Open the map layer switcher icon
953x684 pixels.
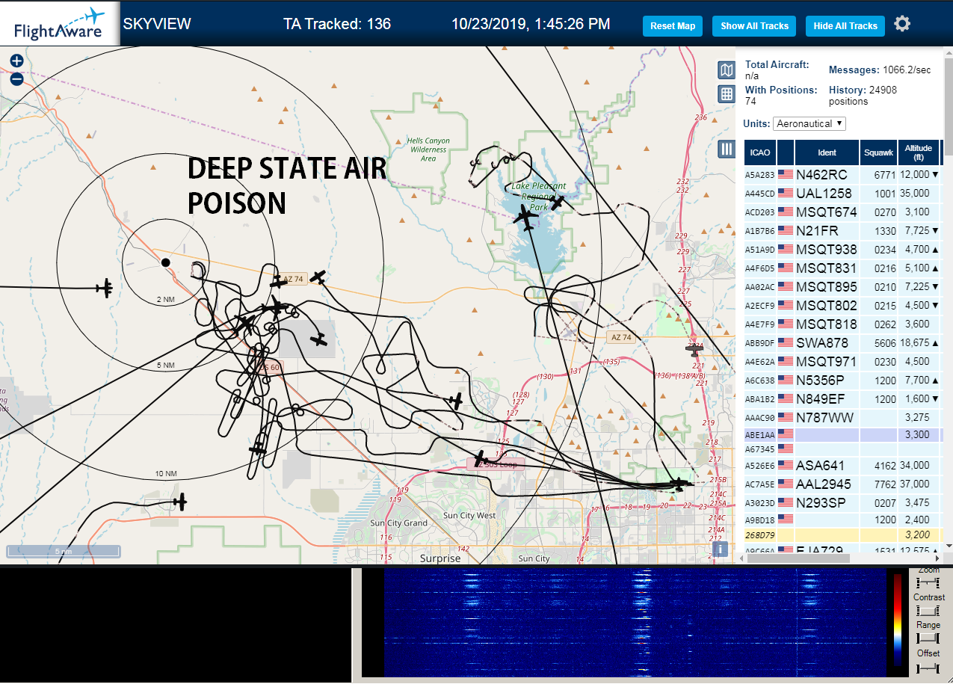pyautogui.click(x=726, y=70)
